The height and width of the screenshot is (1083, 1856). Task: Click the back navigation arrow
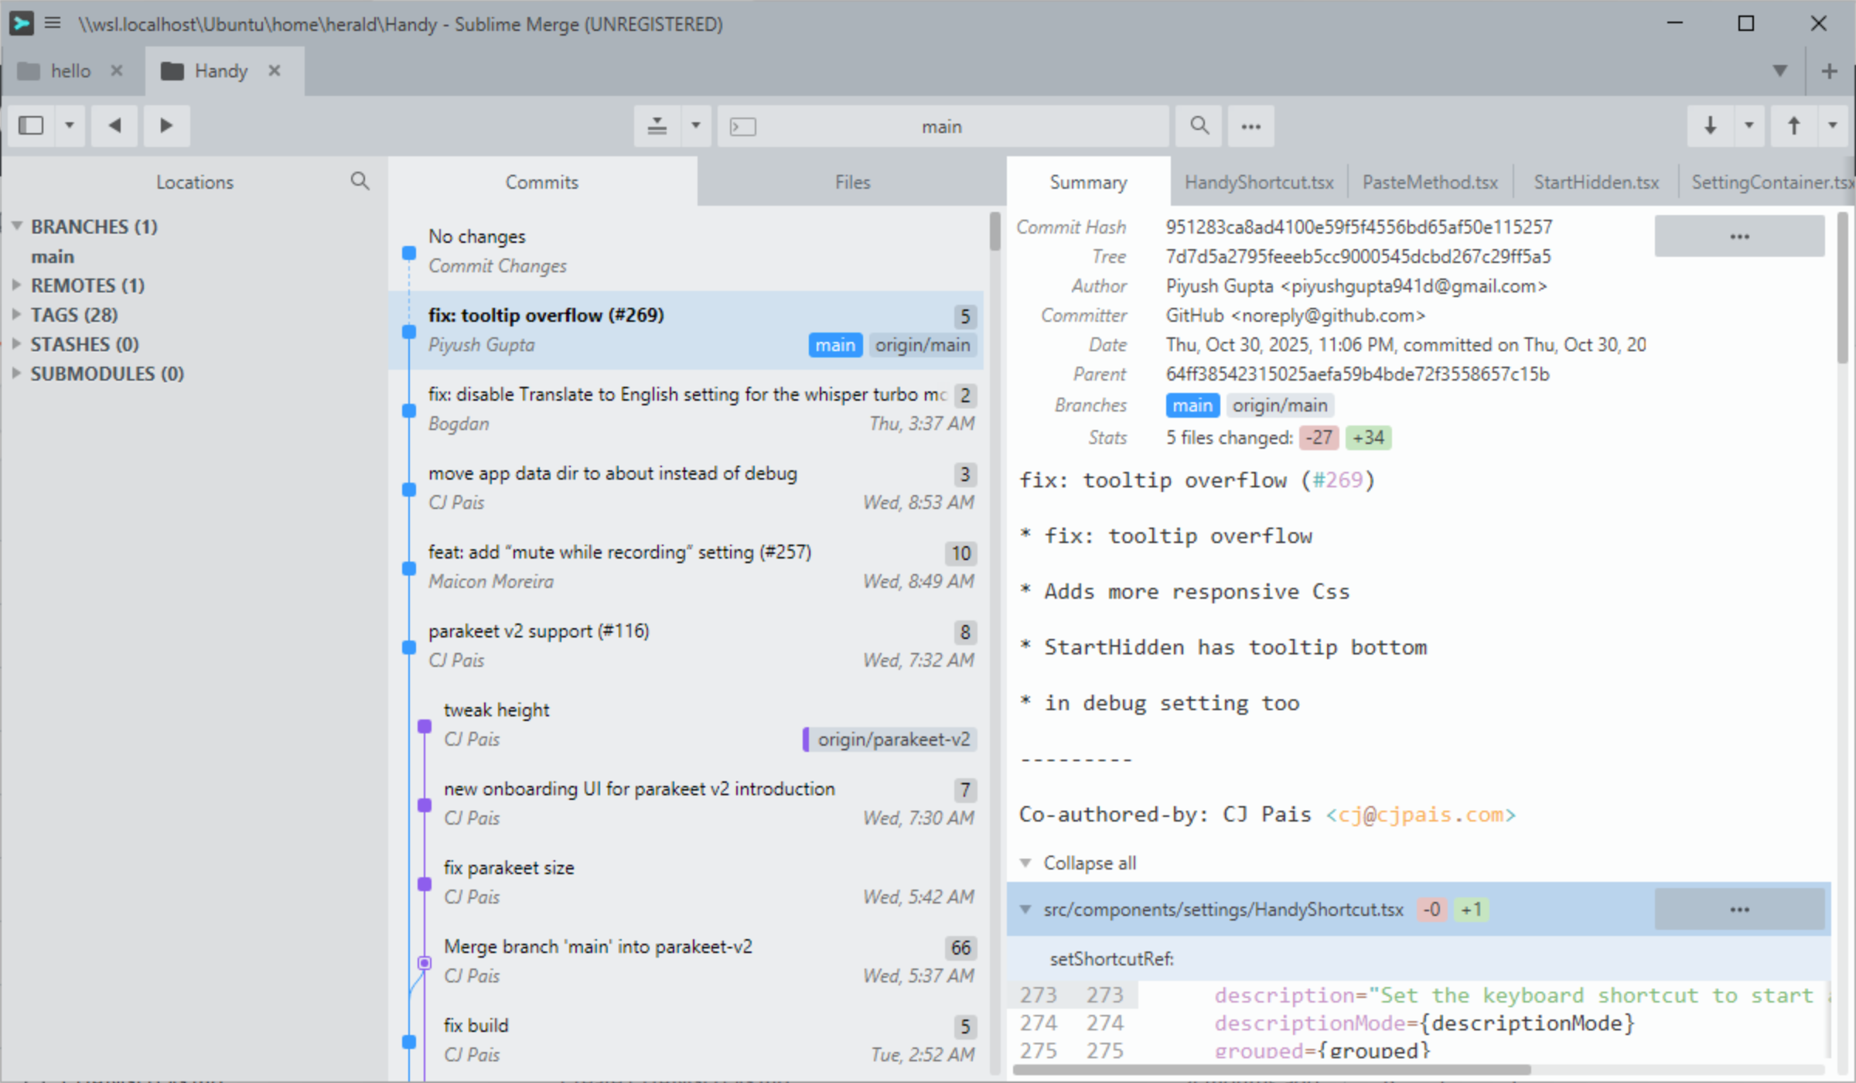click(x=114, y=125)
